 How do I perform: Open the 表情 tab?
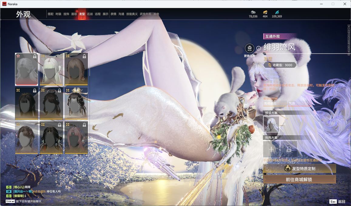[113, 14]
